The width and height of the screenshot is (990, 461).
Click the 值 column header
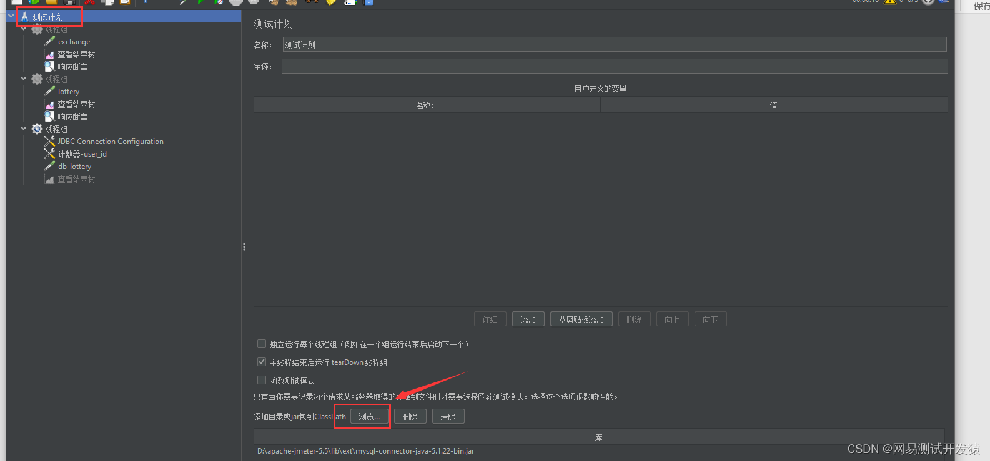coord(774,105)
